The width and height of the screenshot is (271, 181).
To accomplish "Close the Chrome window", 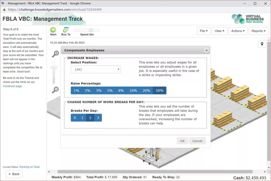I will [x=265, y=4].
